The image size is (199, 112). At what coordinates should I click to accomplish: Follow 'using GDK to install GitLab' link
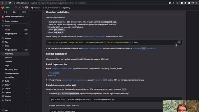[x=62, y=69]
